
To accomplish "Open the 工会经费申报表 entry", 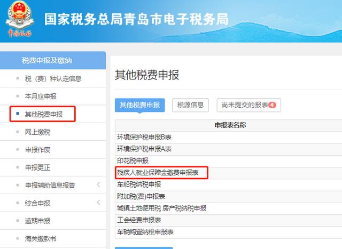I will 139,220.
